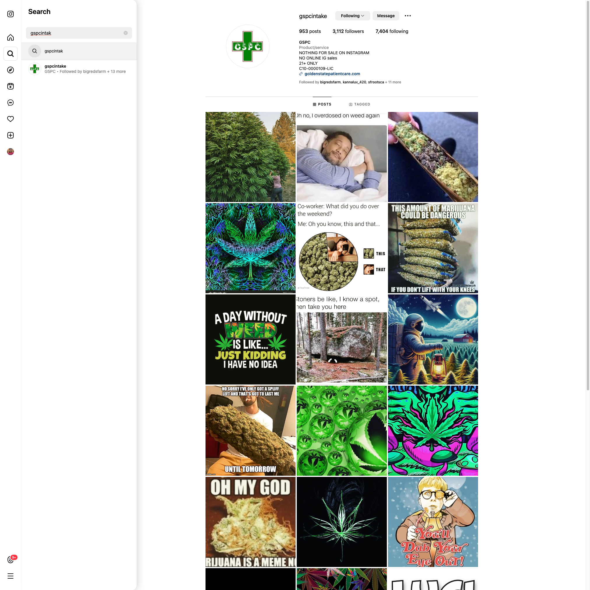
Task: Select gspcintake account search result
Action: tap(79, 69)
